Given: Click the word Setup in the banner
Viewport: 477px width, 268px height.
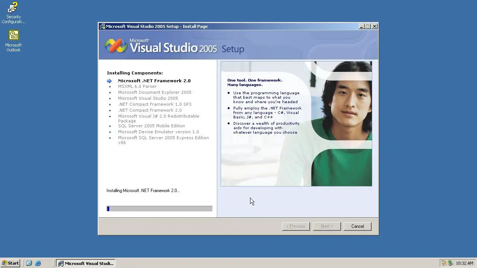Looking at the screenshot, I should (x=233, y=49).
